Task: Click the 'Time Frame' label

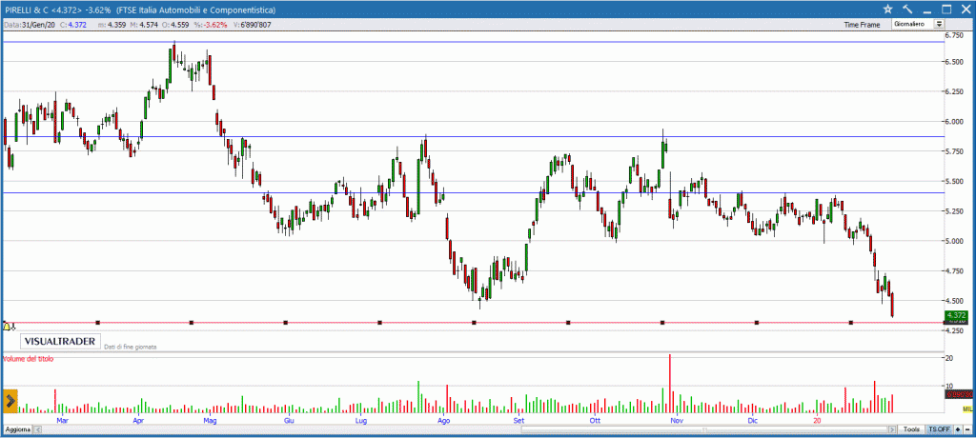Action: (x=862, y=25)
